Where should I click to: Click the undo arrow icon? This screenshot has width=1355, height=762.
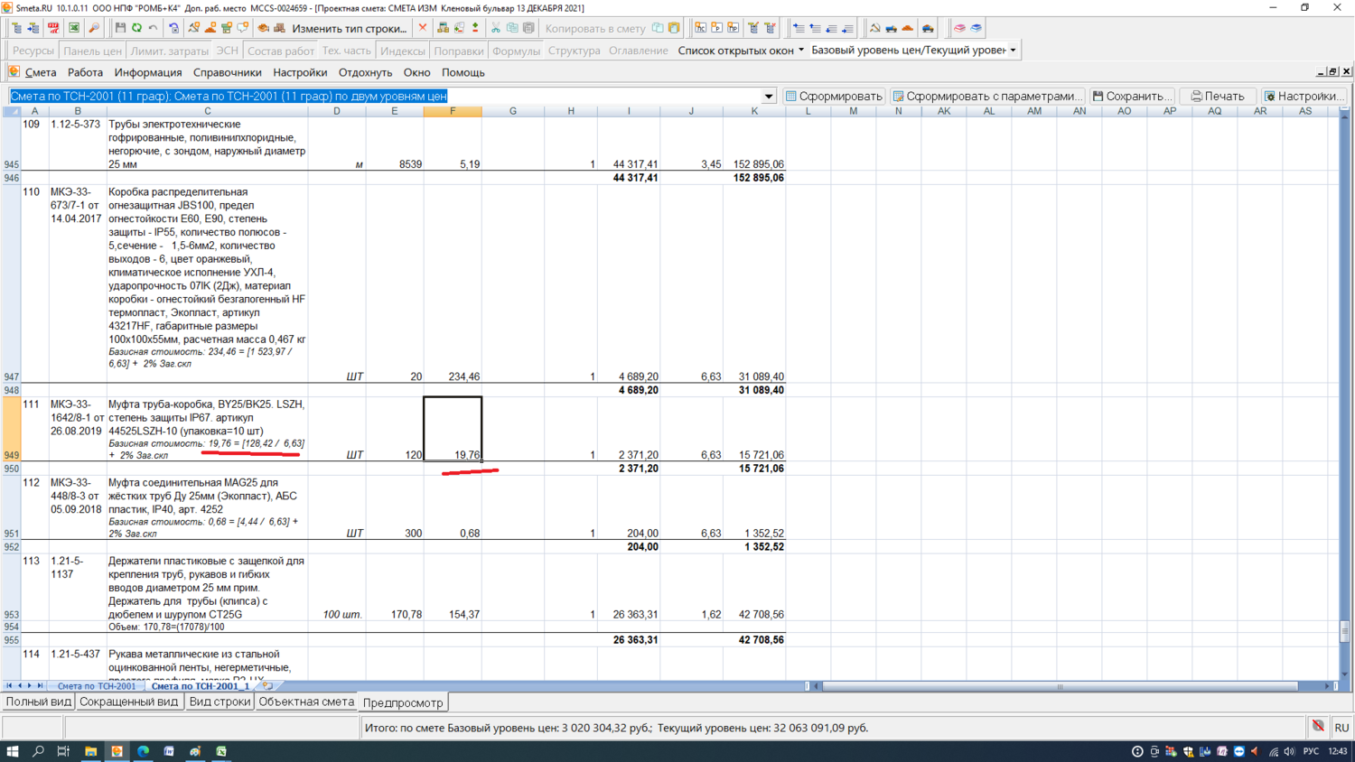(x=154, y=28)
